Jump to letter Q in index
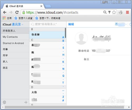132x110 pixels. pos(63,76)
